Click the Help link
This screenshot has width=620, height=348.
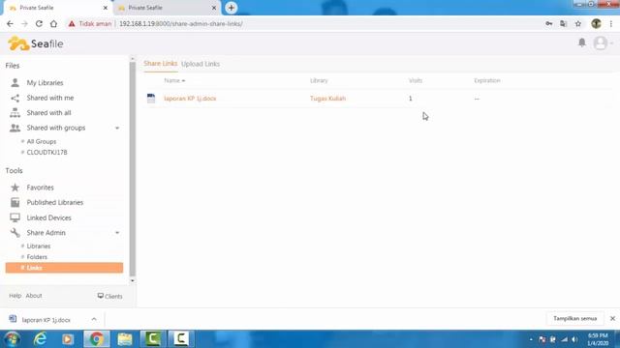(15, 296)
